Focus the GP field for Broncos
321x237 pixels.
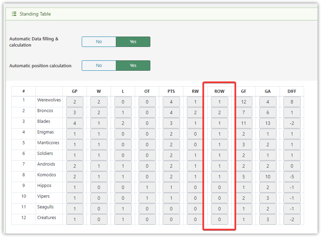(x=75, y=112)
